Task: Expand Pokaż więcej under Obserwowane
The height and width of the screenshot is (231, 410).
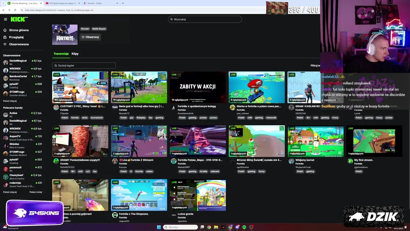Action: (10, 101)
